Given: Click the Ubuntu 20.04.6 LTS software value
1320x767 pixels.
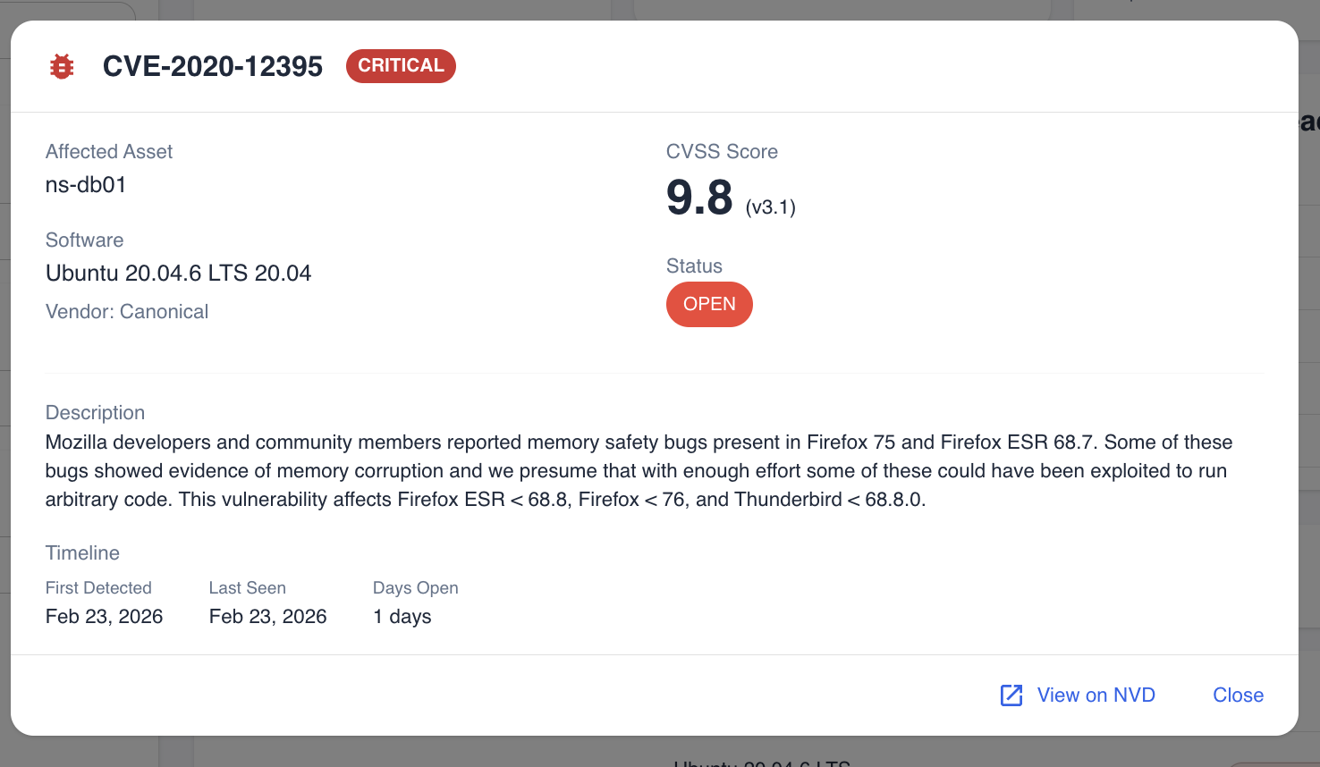Looking at the screenshot, I should coord(178,274).
